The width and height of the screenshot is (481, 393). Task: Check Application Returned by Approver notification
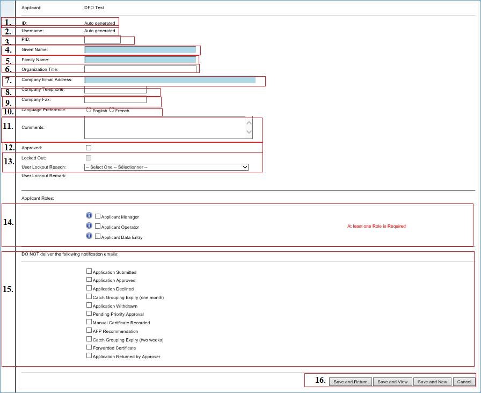tap(89, 356)
